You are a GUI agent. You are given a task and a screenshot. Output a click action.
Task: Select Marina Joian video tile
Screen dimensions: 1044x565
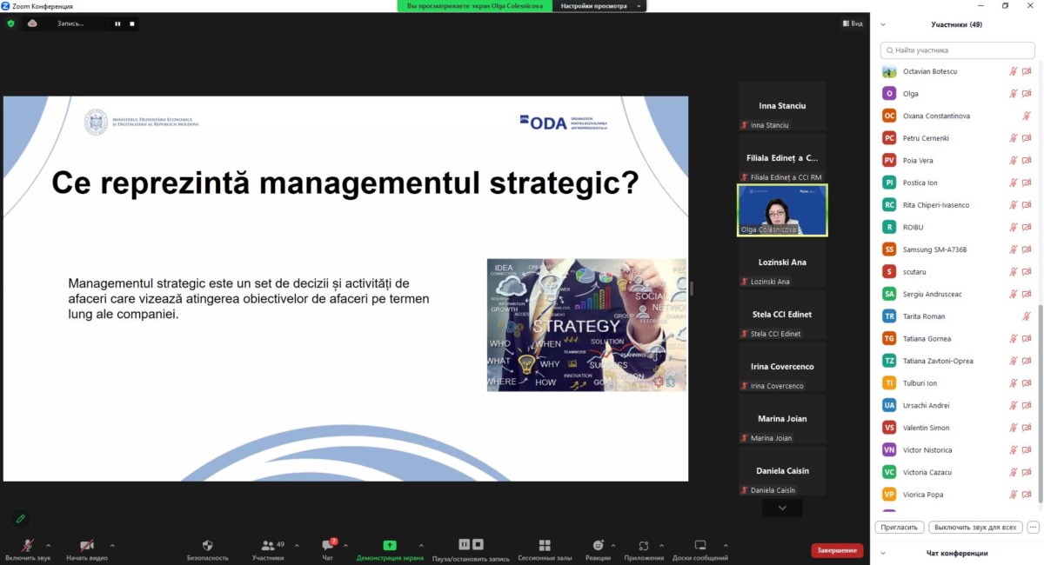click(782, 419)
